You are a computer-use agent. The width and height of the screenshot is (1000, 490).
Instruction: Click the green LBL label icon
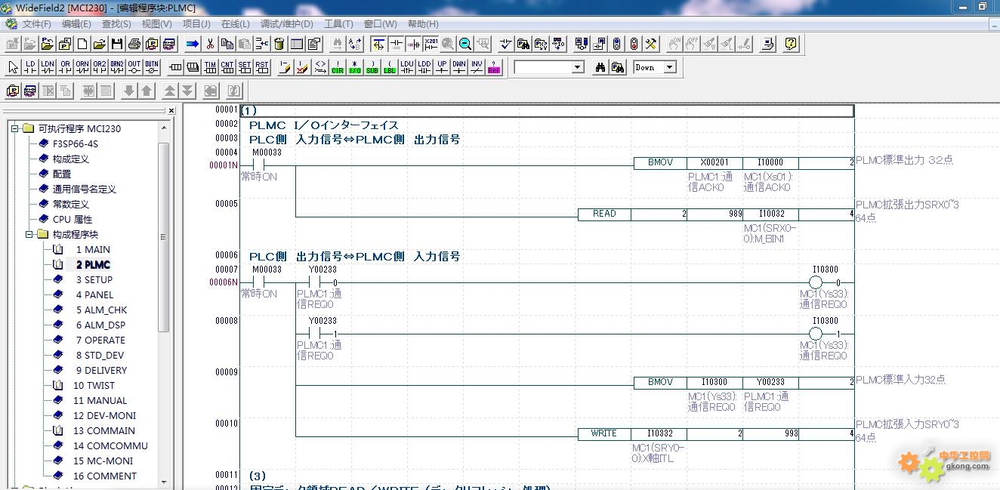pyautogui.click(x=390, y=67)
